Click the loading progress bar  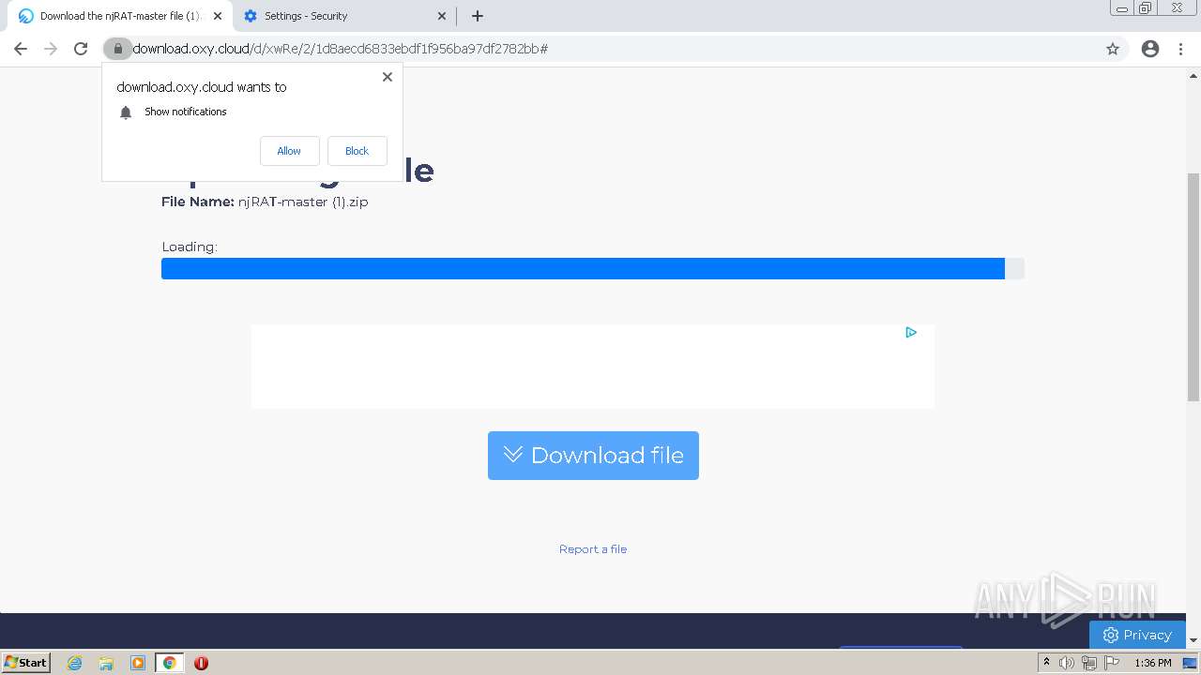click(x=592, y=269)
